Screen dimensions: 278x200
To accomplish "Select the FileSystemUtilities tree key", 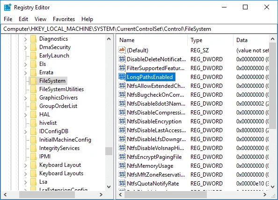I will pyautogui.click(x=61, y=89).
